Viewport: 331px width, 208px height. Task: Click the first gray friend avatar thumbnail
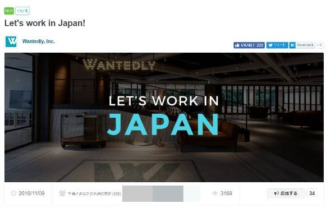pyautogui.click(x=137, y=193)
